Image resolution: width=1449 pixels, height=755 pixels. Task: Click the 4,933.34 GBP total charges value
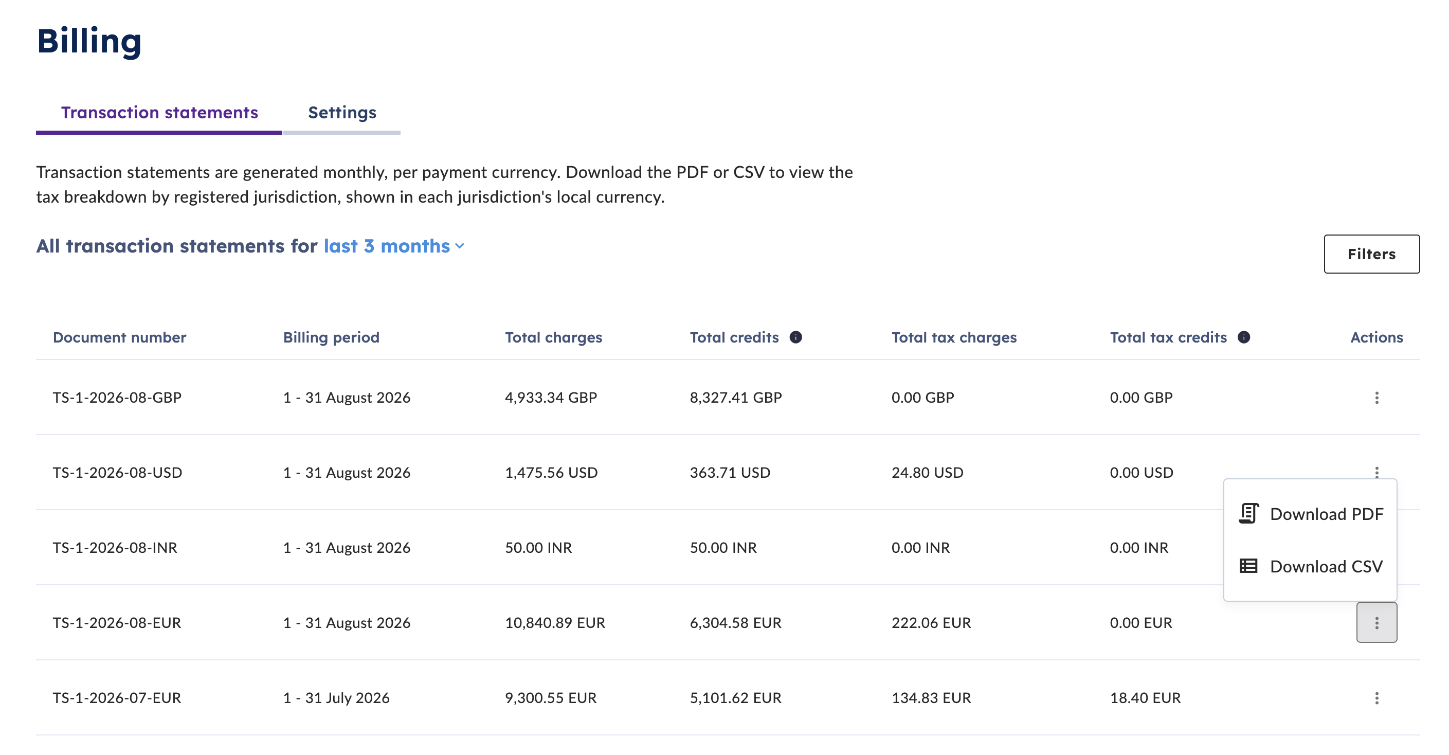click(x=551, y=398)
